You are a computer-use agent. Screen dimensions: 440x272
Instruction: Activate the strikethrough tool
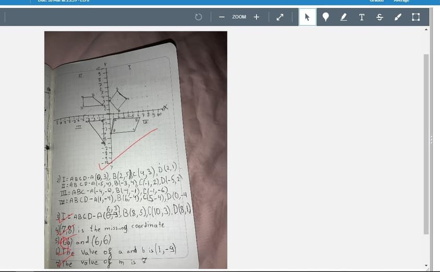coord(380,17)
